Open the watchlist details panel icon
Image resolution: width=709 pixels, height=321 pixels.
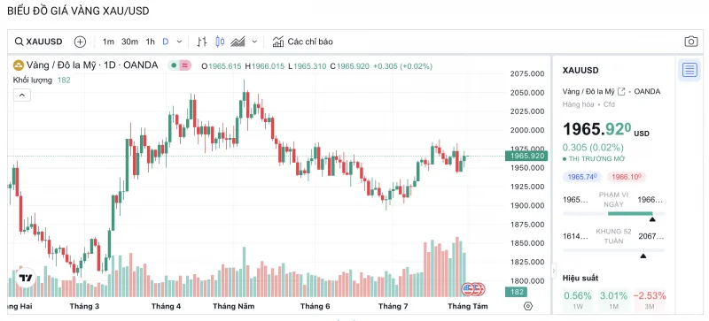[x=690, y=70]
